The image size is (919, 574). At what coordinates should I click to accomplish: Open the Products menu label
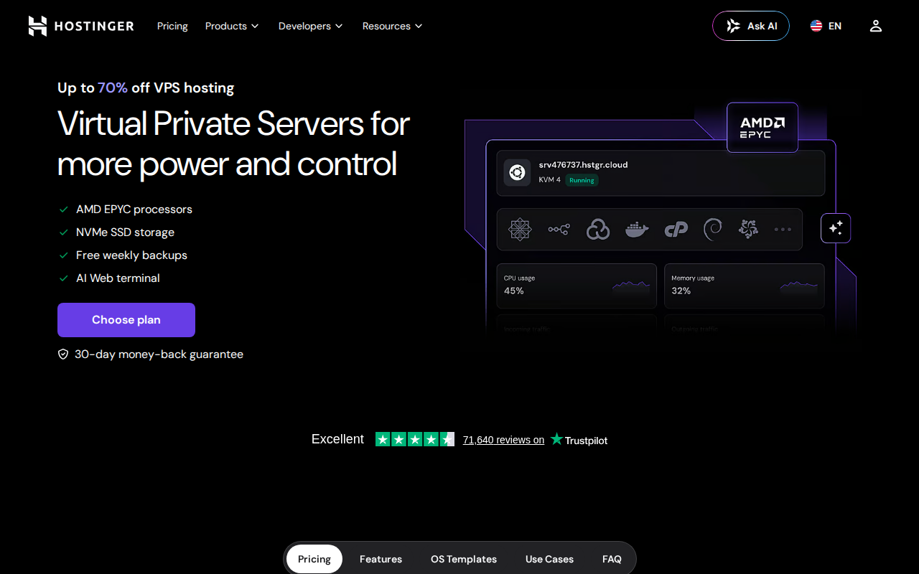226,26
